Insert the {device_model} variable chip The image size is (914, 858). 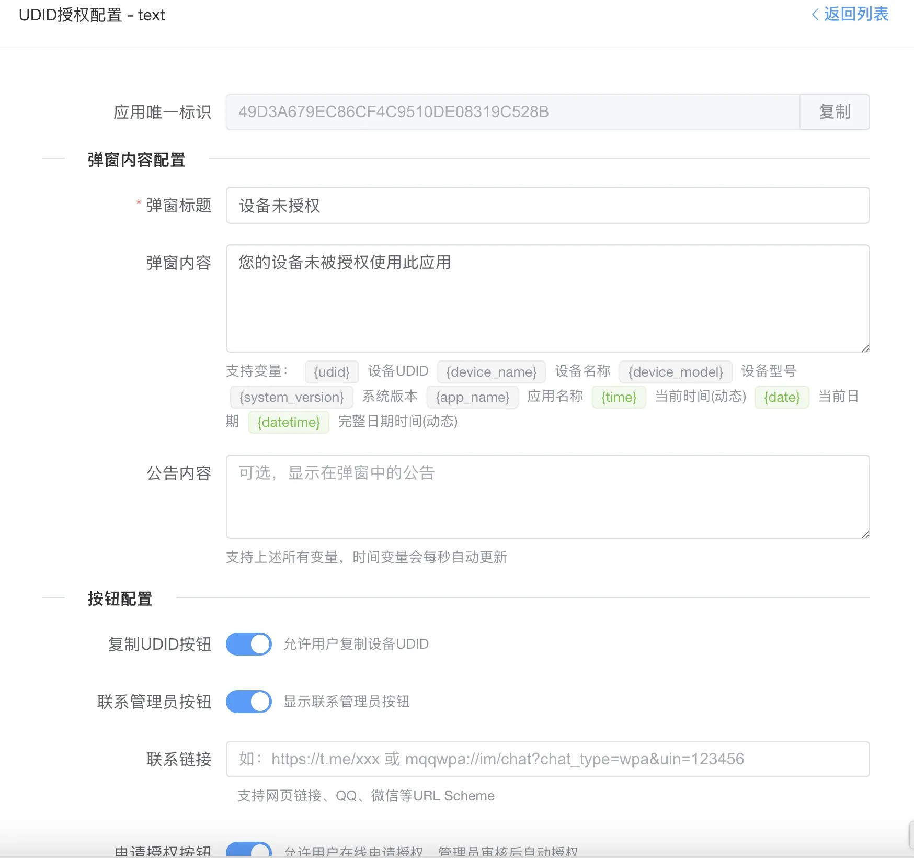677,371
